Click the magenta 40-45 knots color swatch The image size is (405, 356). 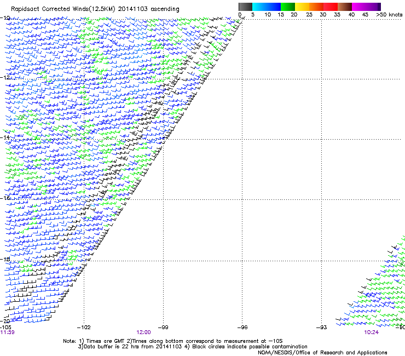tap(359, 7)
